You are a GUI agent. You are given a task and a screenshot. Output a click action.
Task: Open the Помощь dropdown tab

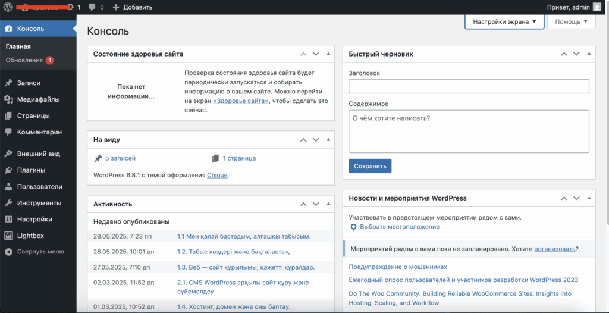click(571, 22)
